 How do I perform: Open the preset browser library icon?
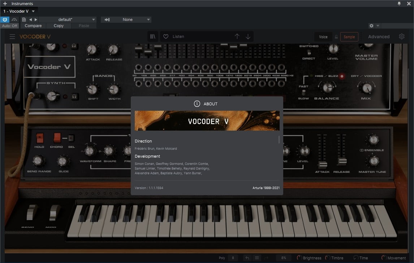tap(153, 37)
